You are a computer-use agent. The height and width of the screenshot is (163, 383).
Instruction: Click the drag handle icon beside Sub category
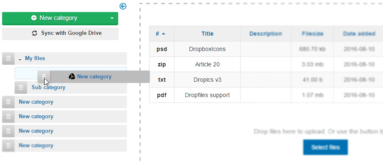pos(21,88)
